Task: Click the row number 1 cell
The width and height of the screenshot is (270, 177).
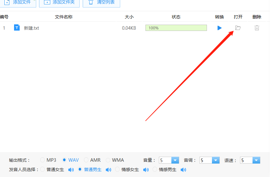Action: tap(4, 28)
